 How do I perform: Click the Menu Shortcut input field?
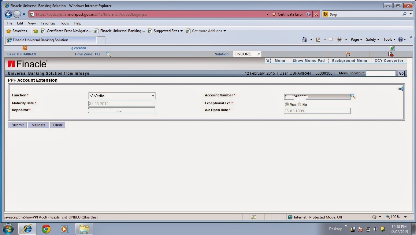381,73
